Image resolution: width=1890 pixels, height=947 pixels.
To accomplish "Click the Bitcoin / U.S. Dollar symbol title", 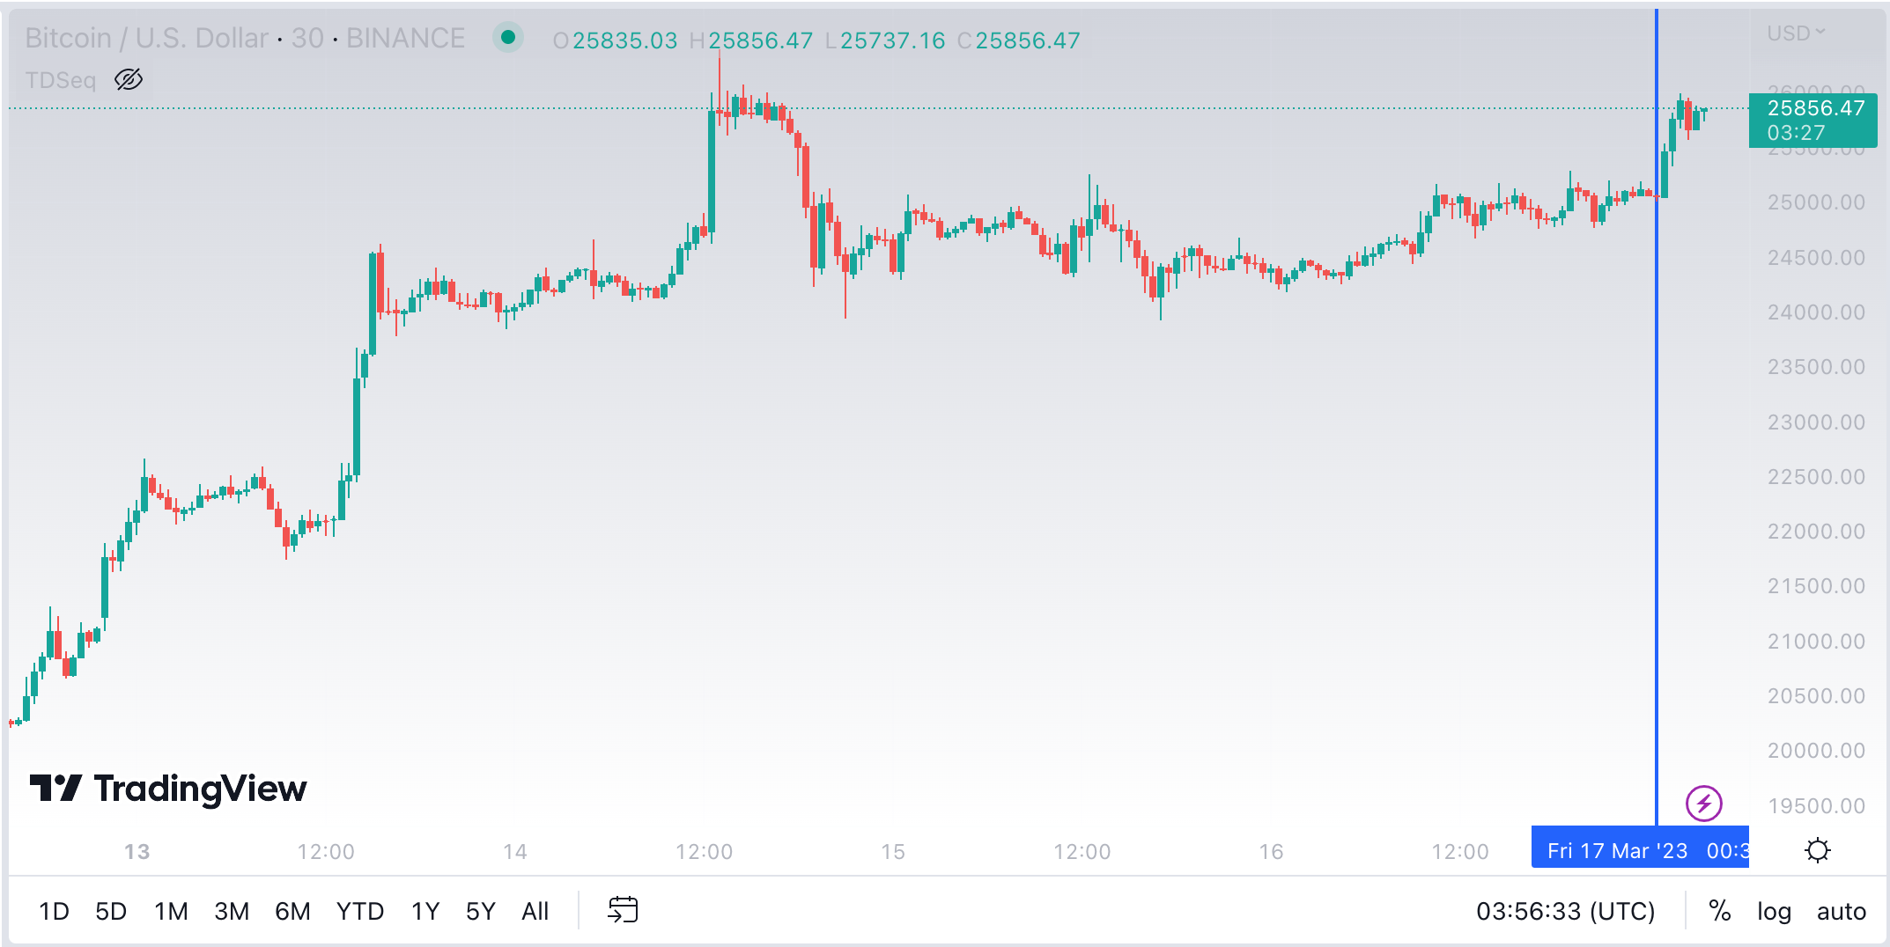I will coord(146,38).
